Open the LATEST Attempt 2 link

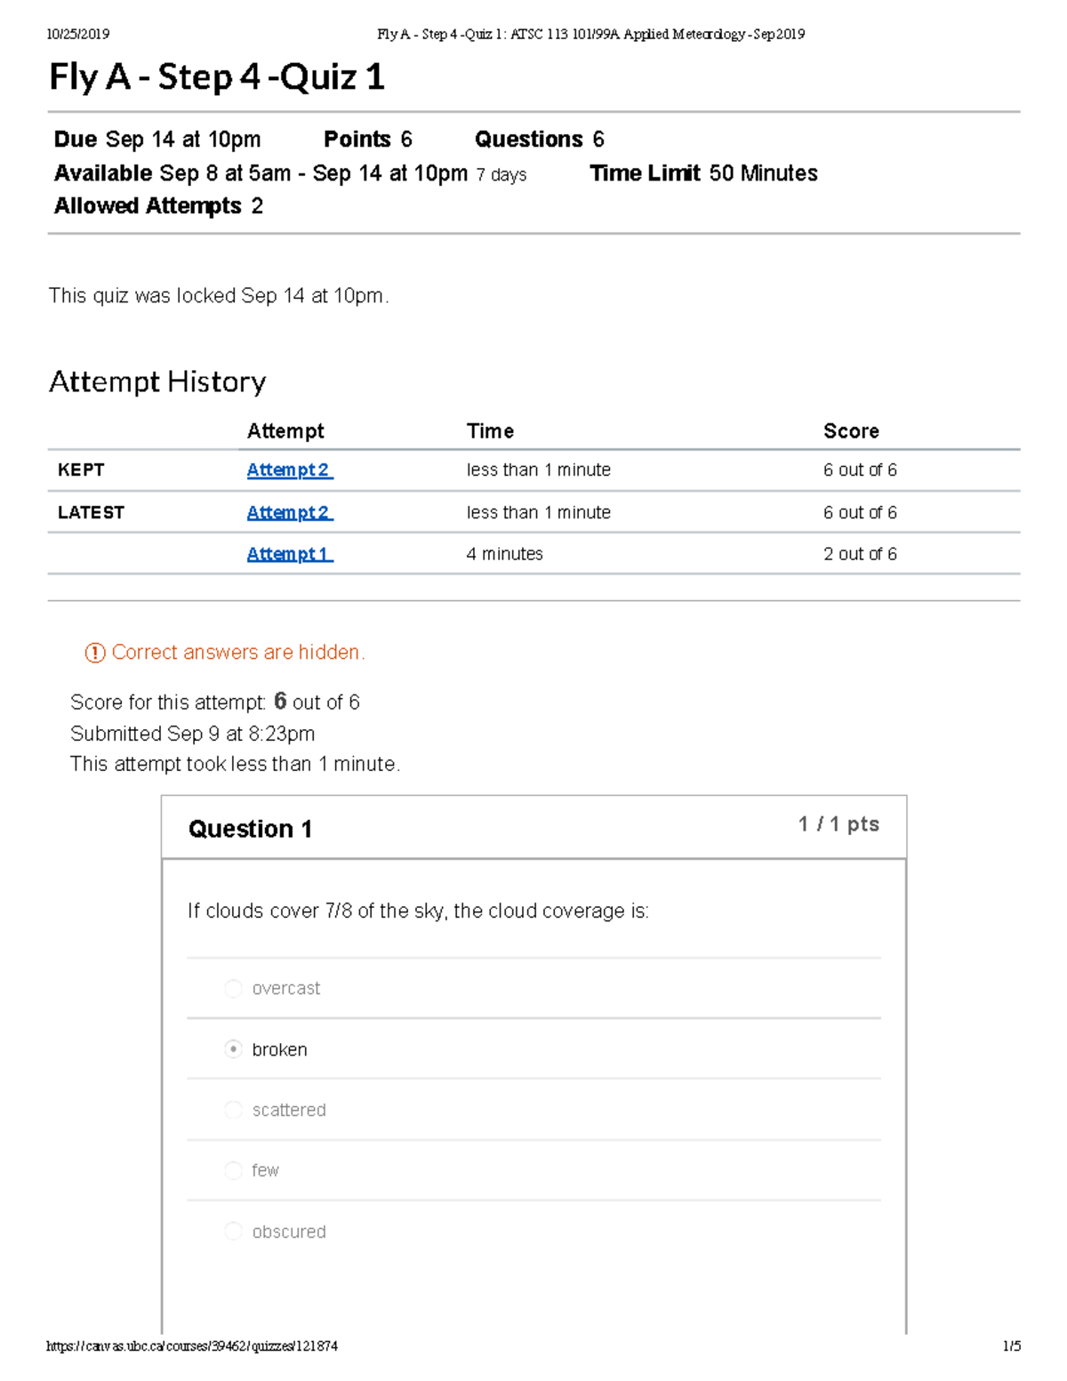(x=289, y=511)
